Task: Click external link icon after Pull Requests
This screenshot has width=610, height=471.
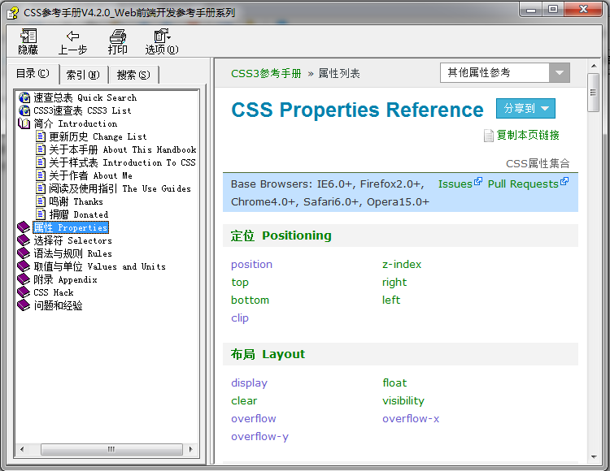Action: coord(564,181)
